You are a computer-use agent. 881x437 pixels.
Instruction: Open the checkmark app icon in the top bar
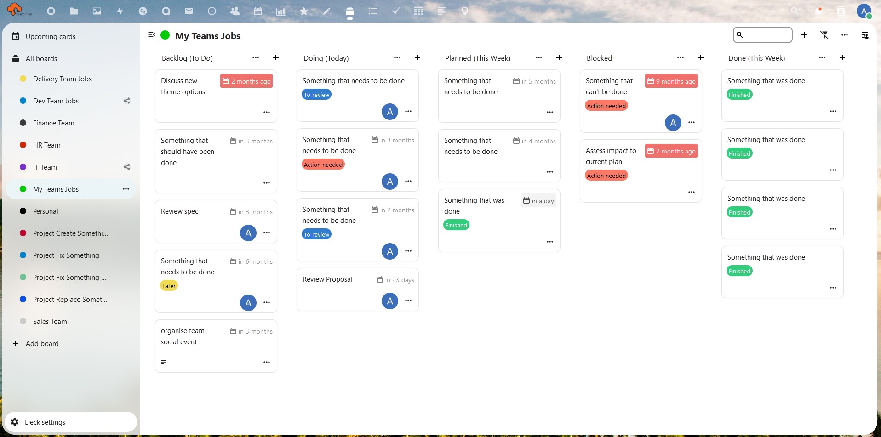point(396,11)
